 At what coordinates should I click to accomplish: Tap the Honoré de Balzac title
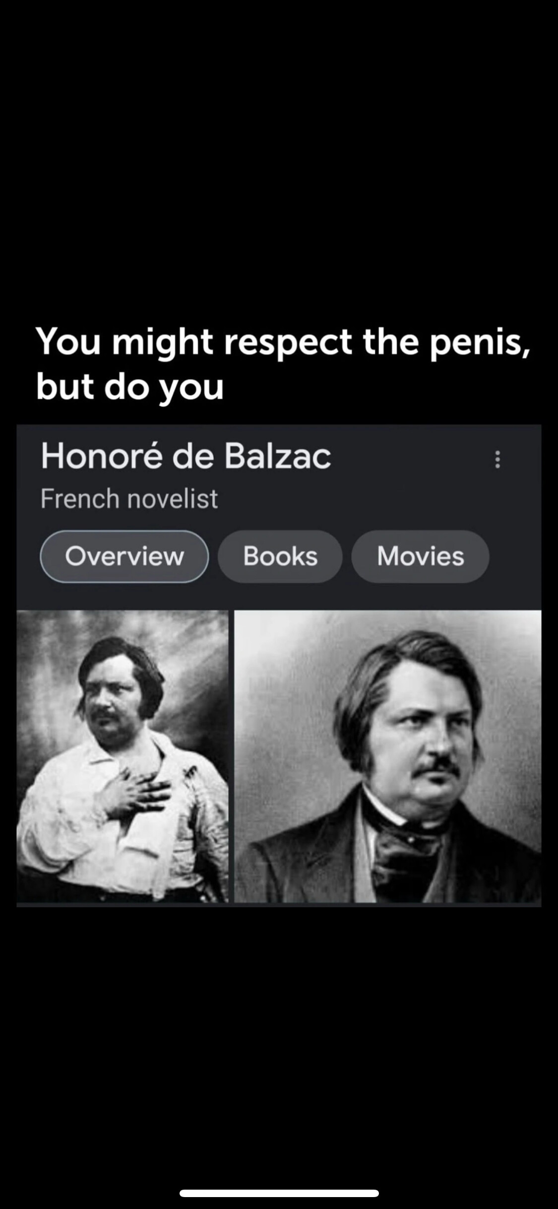coord(186,456)
